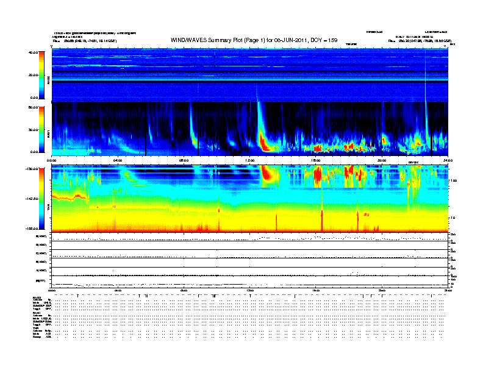Click the WIND/WAVES Summary Plot title text
The image size is (483, 373).
tap(254, 40)
